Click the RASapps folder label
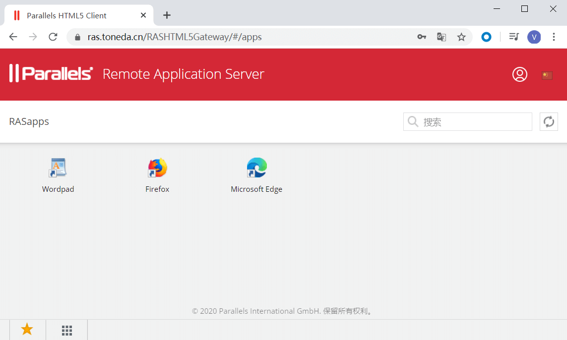 click(29, 121)
